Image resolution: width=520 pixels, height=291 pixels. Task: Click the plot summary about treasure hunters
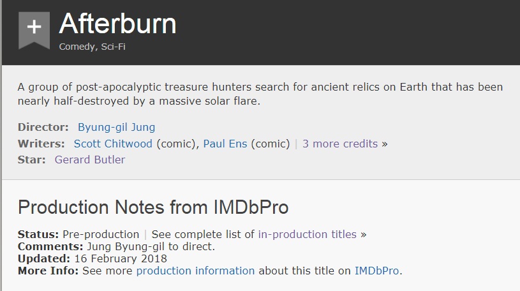pyautogui.click(x=260, y=94)
